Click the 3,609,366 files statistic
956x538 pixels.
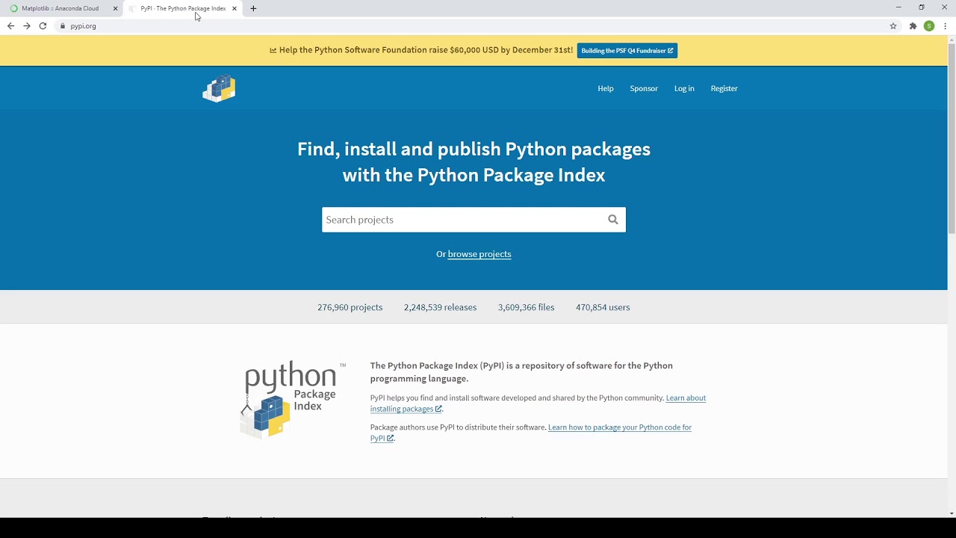coord(526,307)
